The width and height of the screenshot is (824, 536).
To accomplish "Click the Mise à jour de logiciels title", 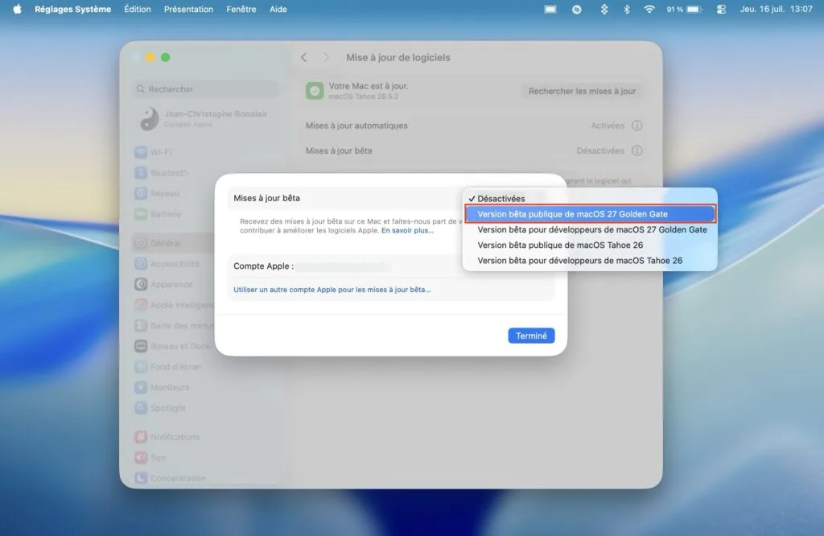I will [x=398, y=57].
